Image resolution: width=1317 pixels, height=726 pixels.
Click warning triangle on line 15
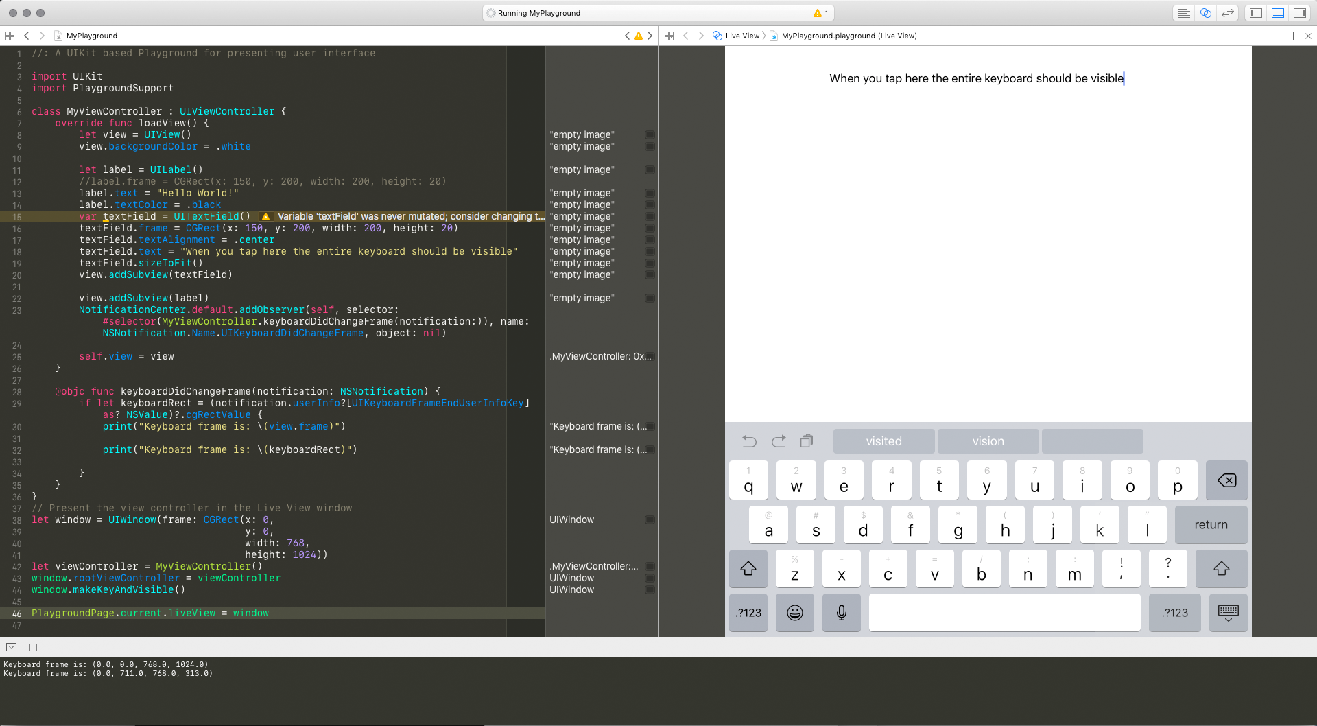[265, 216]
